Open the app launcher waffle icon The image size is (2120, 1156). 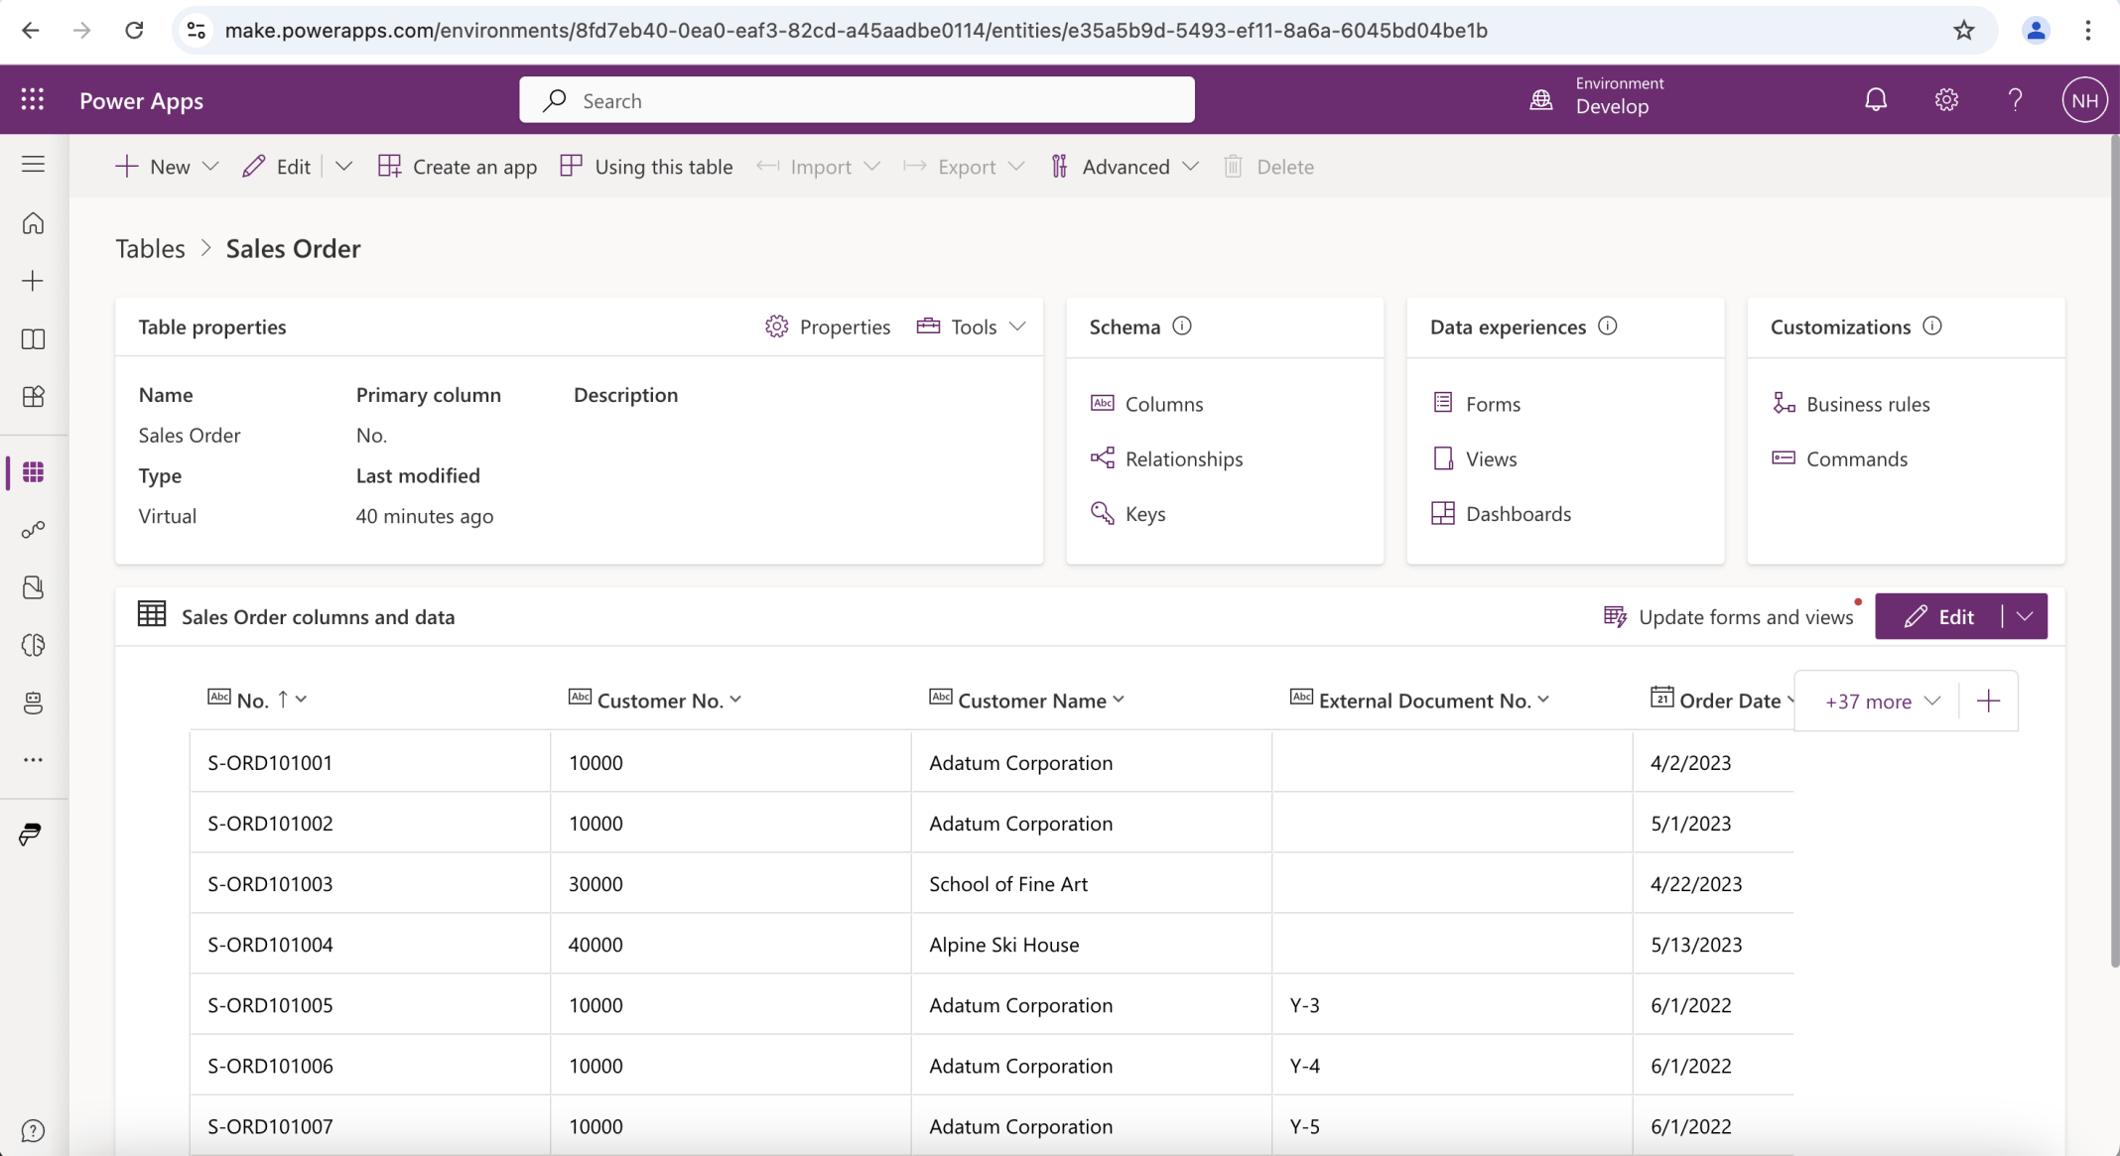pyautogui.click(x=33, y=99)
